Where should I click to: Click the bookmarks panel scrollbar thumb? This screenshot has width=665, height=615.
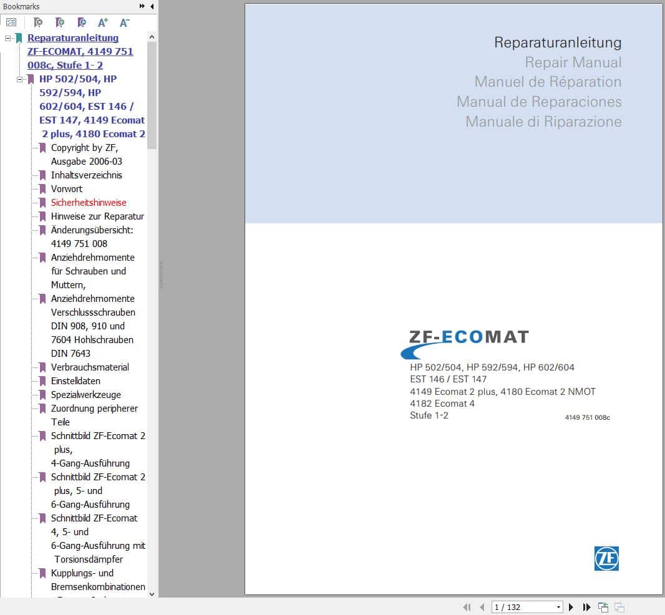pyautogui.click(x=152, y=95)
